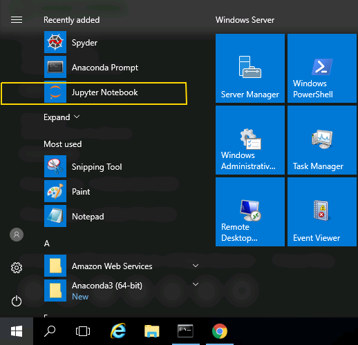Launch Anaconda Prompt icon
The image size is (358, 345).
tap(55, 67)
